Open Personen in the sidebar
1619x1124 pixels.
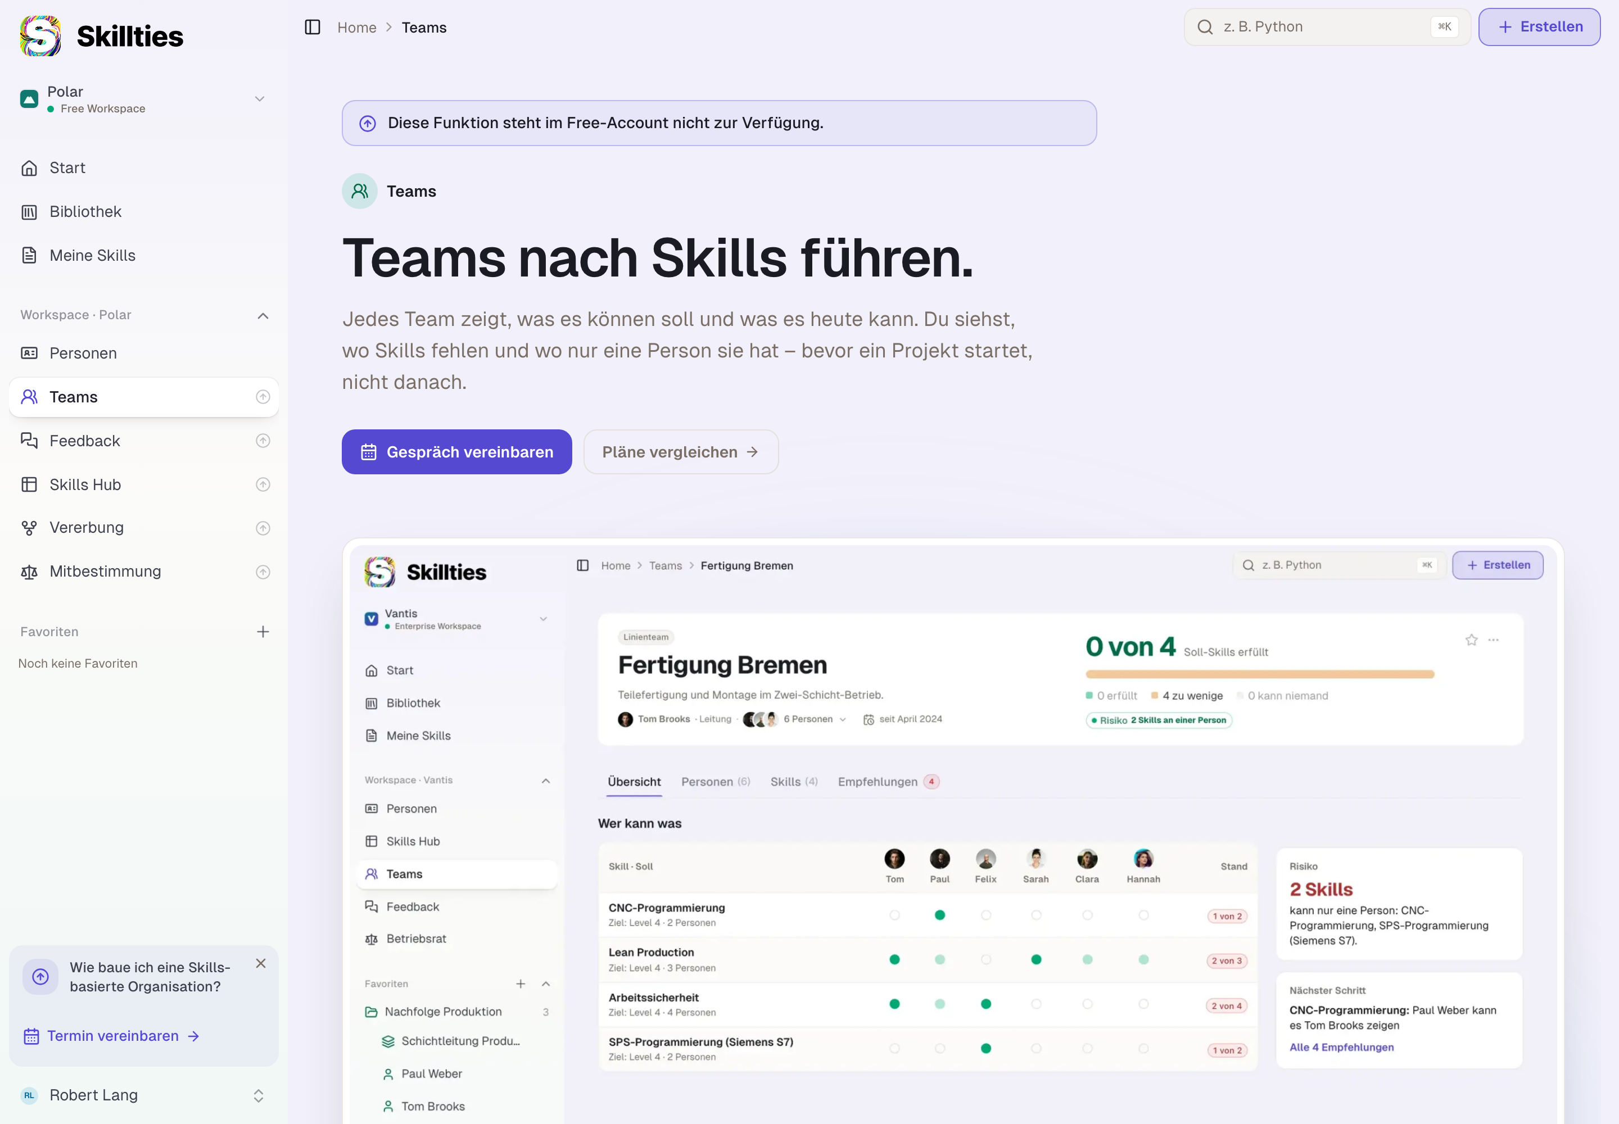[x=144, y=353]
